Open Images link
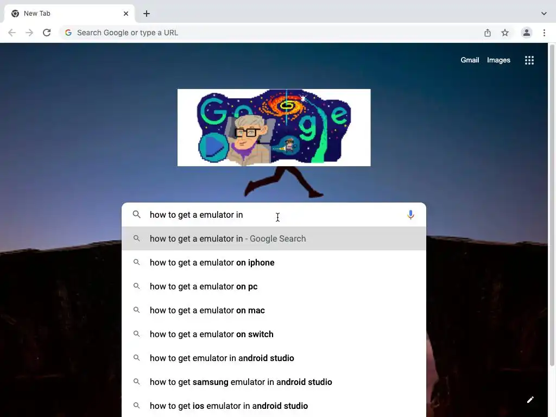The width and height of the screenshot is (556, 417). pyautogui.click(x=498, y=60)
